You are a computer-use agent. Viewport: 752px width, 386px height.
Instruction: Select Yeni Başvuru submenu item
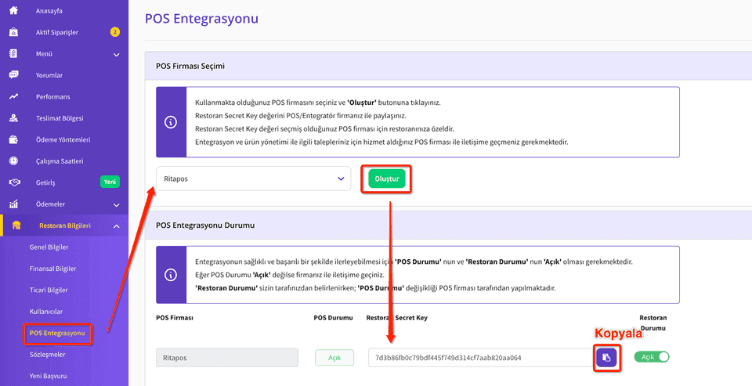tap(49, 376)
